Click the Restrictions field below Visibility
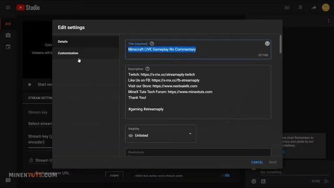Screen dimensions: 334x188 (198, 152)
